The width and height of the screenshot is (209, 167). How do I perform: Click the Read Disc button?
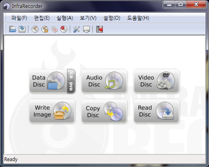point(156,111)
